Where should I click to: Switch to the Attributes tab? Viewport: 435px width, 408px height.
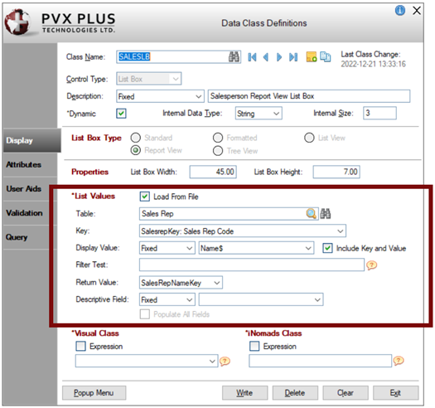point(23,164)
